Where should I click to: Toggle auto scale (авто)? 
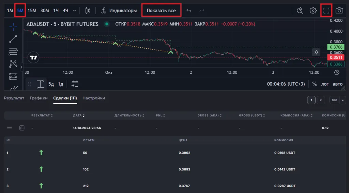(337, 84)
